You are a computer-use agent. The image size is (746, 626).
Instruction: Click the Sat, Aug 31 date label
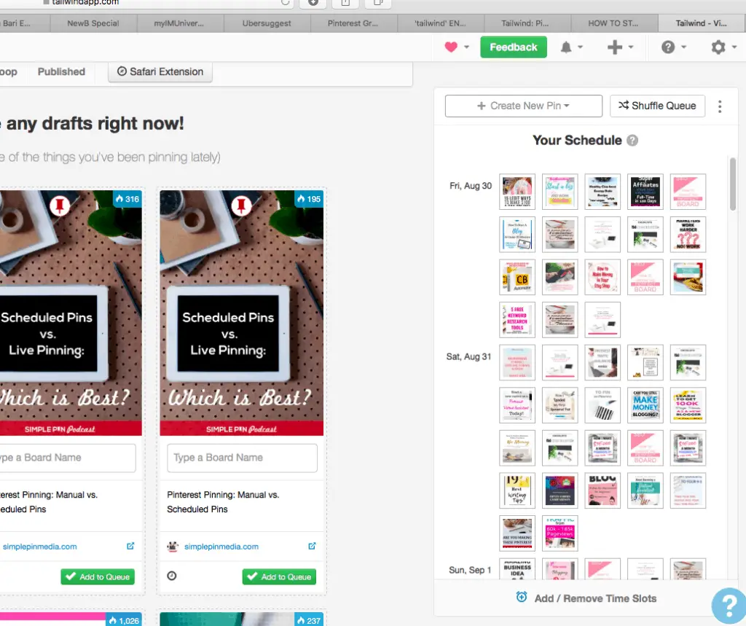[468, 356]
